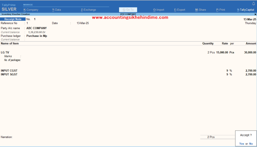
Task: Click the Quantity column header
Action: [208, 44]
